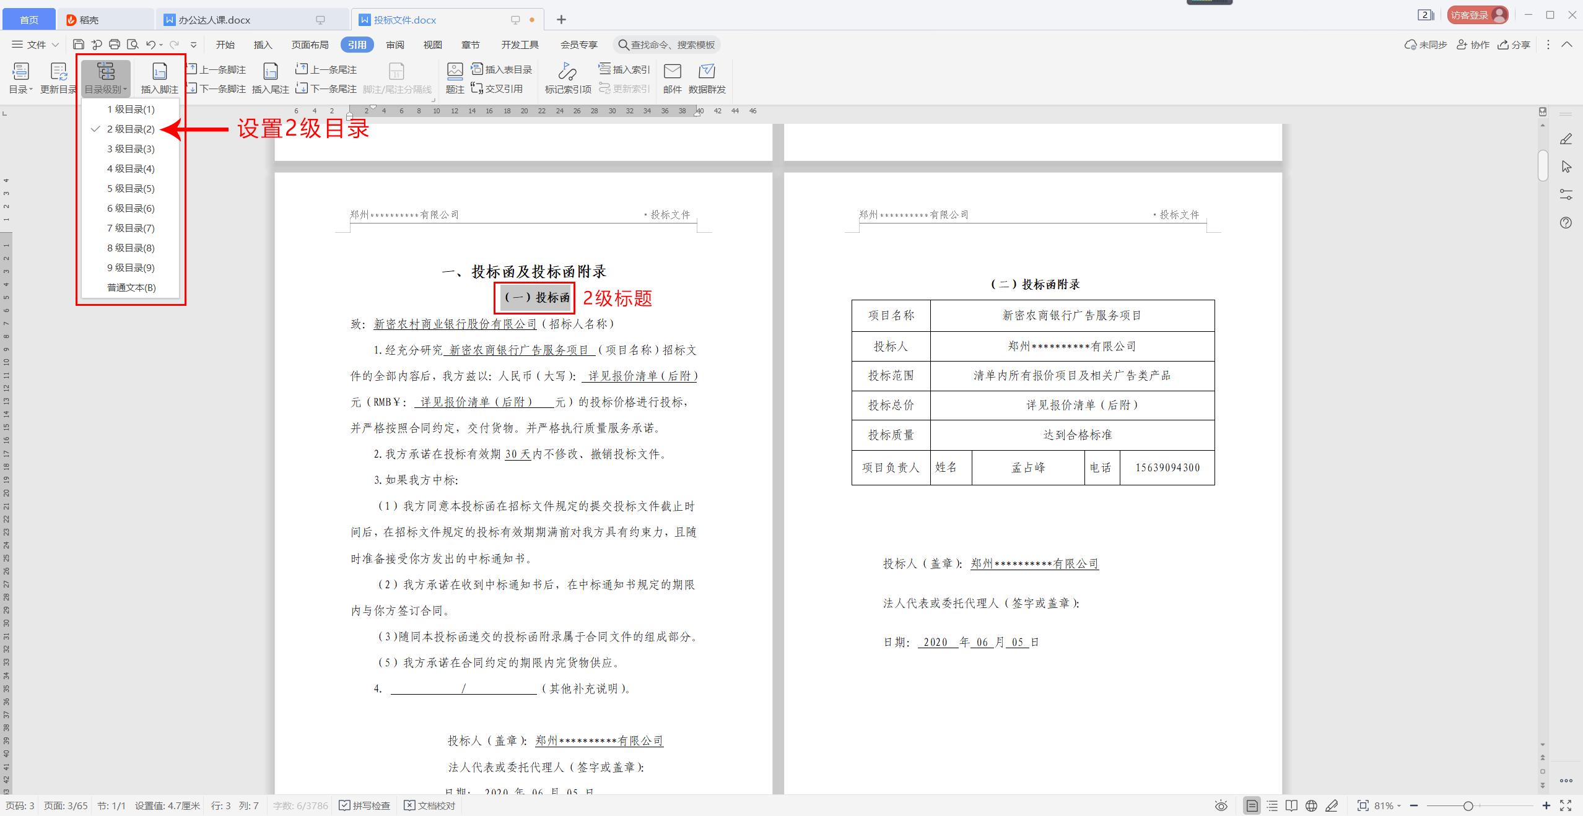
Task: Open a new tab with the plus button
Action: click(x=561, y=20)
